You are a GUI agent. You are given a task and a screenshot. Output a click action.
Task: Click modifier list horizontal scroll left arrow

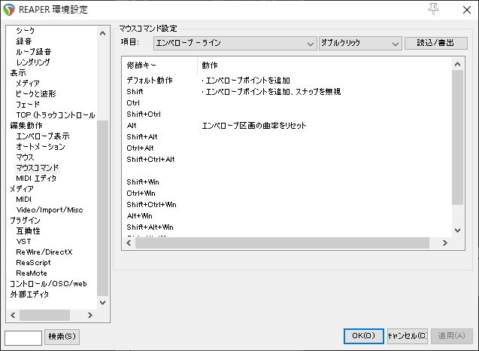[129, 243]
